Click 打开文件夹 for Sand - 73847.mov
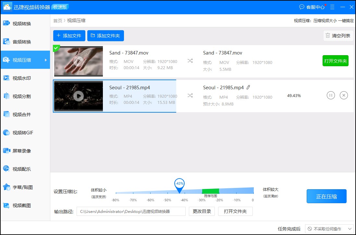The width and height of the screenshot is (356, 235). 336,61
